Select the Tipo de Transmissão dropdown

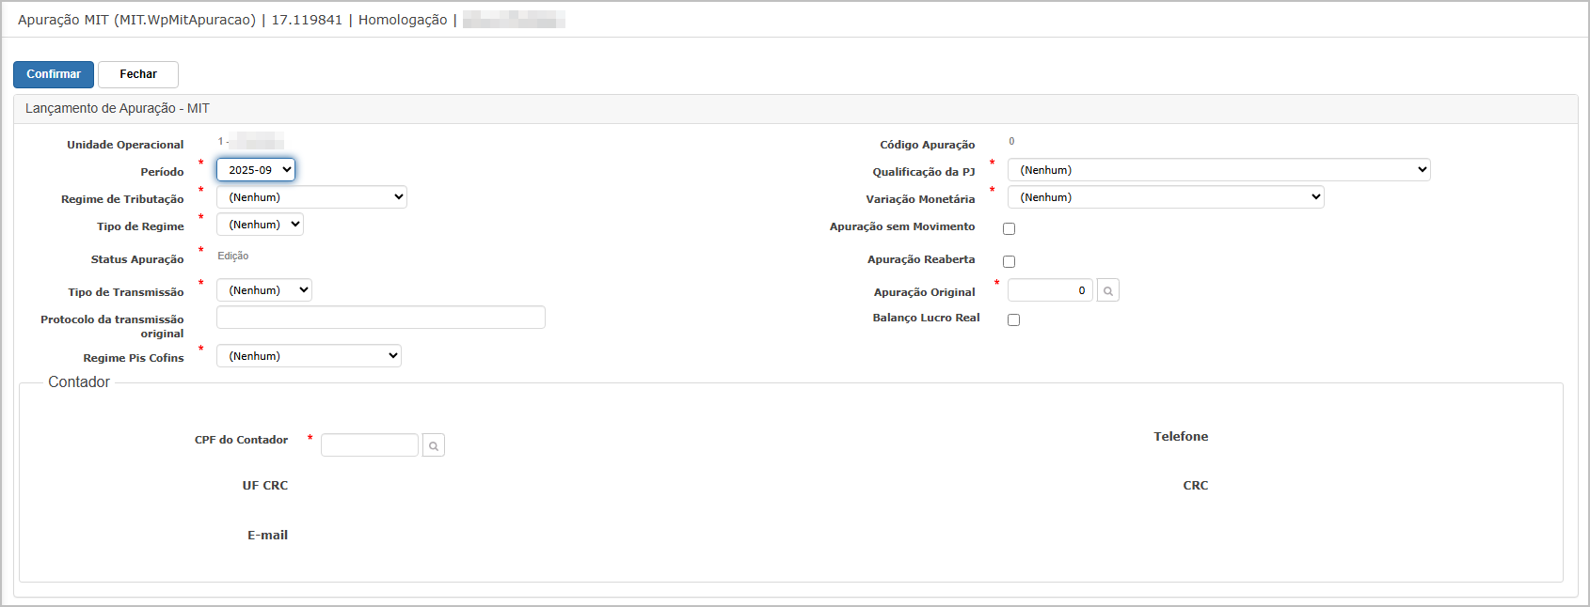click(x=263, y=290)
